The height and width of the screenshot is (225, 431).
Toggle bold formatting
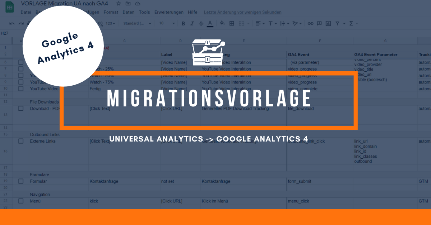[x=183, y=24]
